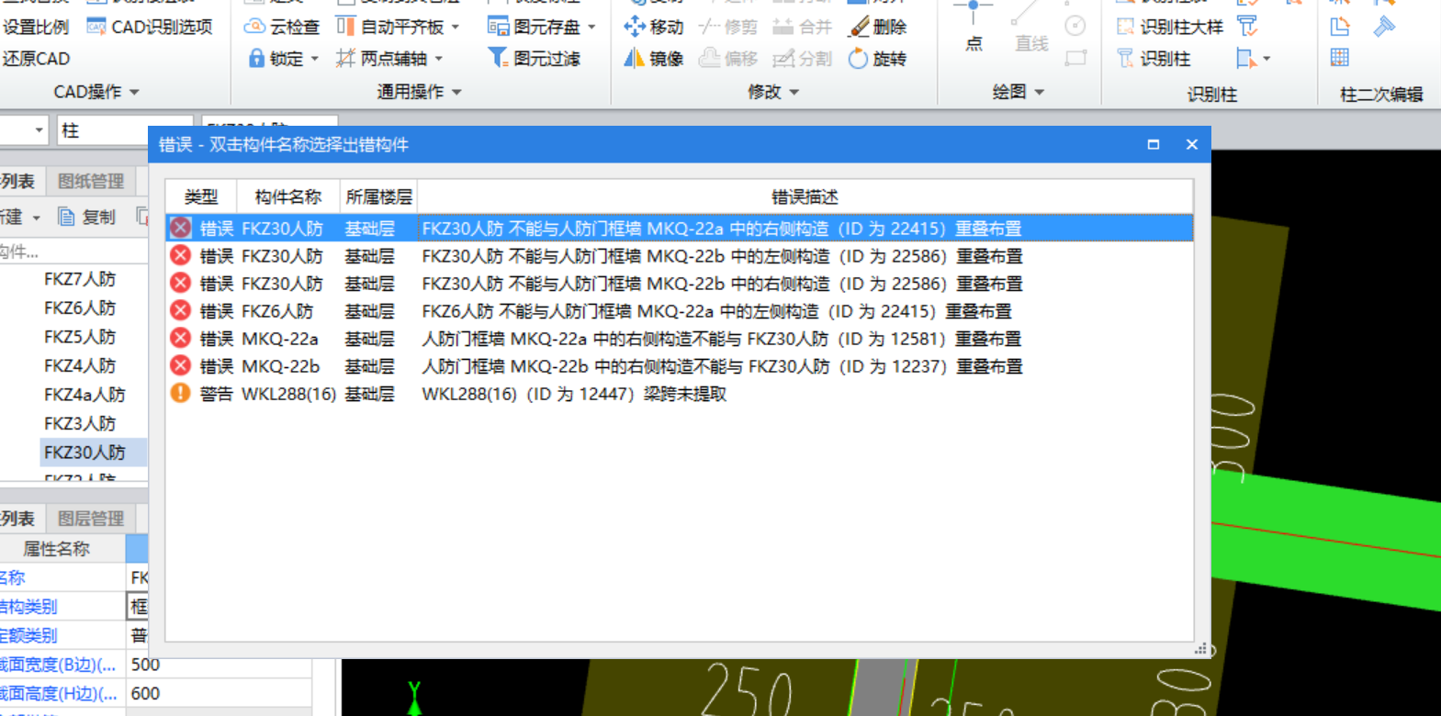Viewport: 1441px width, 716px height.
Task: Select FKZ5人防 in the component list
Action: [x=80, y=336]
